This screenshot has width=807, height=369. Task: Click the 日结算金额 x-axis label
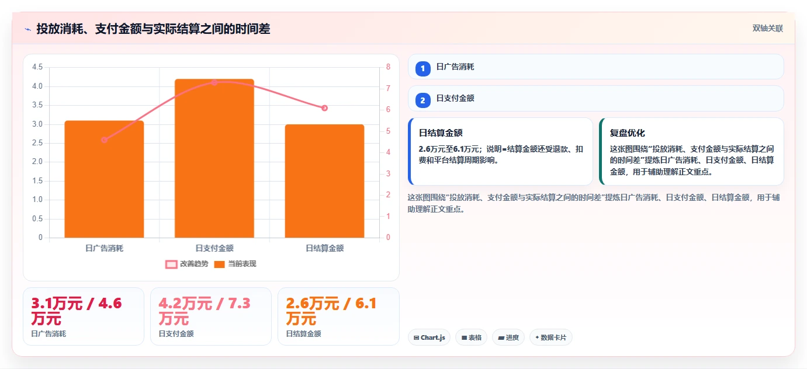coord(324,248)
